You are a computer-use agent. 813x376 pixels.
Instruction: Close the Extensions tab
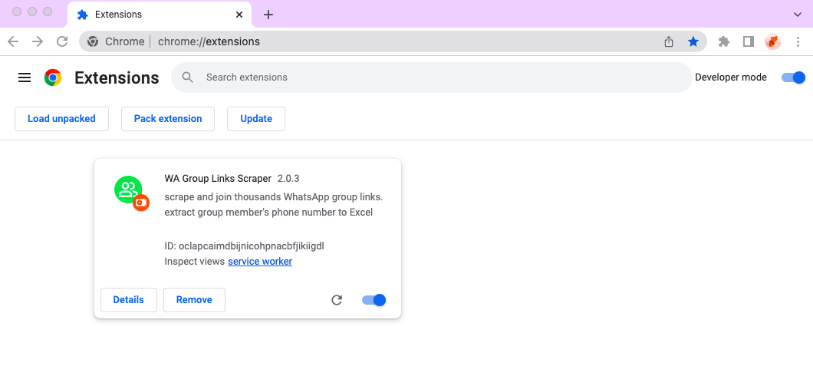[x=239, y=15]
